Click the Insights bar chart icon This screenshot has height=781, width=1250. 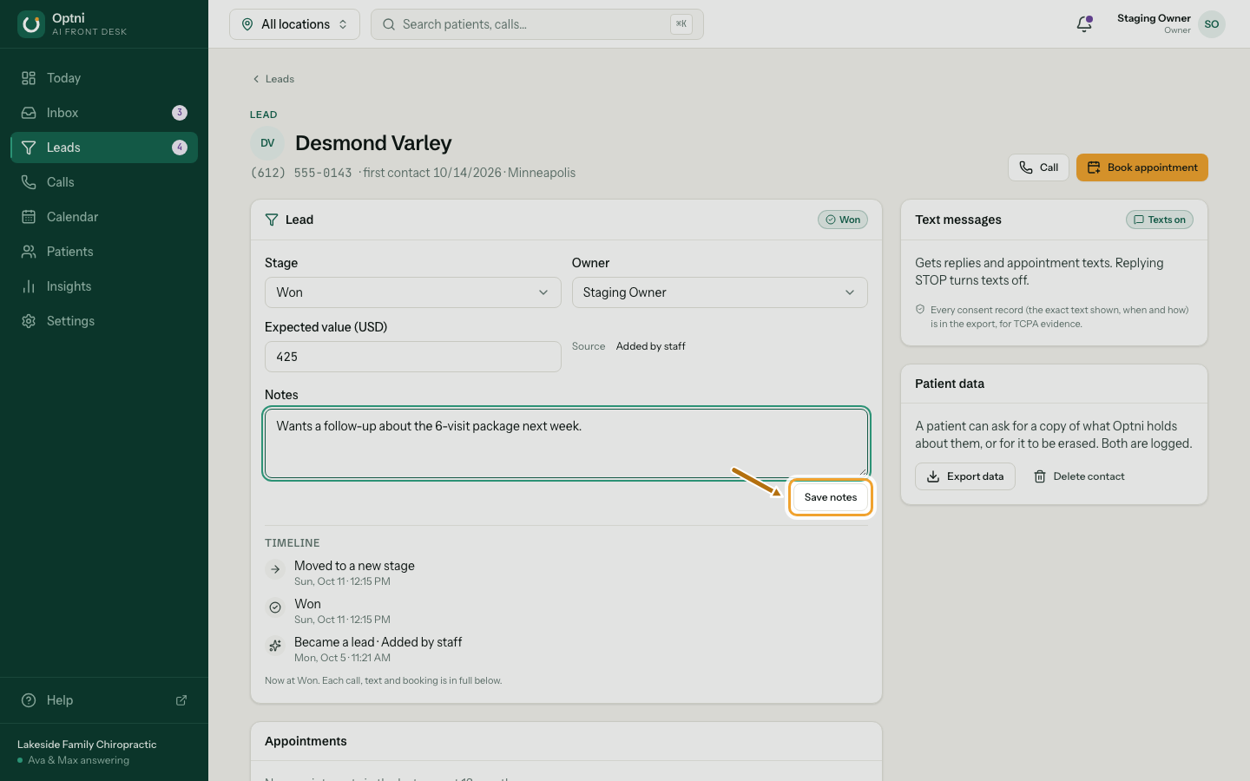(x=29, y=286)
